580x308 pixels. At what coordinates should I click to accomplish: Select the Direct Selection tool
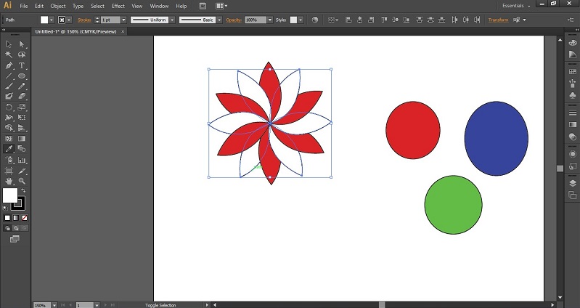(22, 44)
